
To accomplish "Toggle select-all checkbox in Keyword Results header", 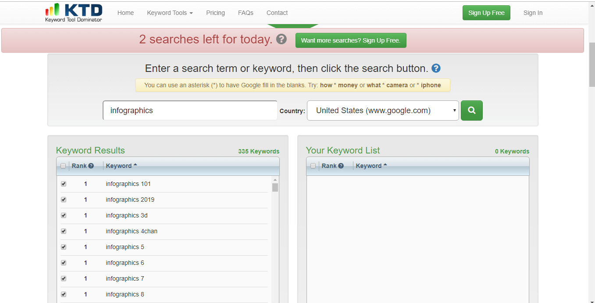I will coord(63,166).
